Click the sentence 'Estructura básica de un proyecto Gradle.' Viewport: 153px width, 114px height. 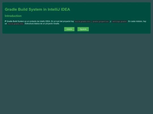pos(42,24)
